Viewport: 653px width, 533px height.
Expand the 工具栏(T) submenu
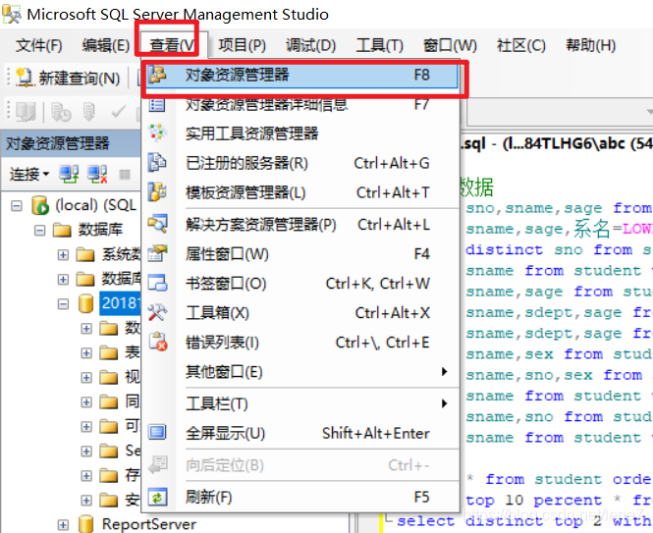pyautogui.click(x=301, y=403)
